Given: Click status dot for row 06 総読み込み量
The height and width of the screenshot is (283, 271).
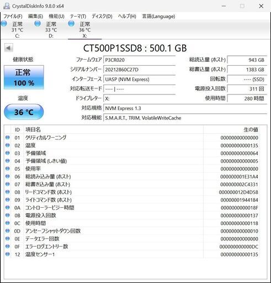Looking at the screenshot, I should (x=8, y=176).
